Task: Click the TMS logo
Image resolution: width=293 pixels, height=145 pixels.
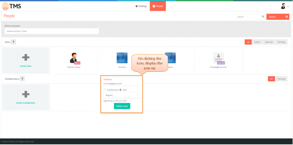Action: (11, 6)
